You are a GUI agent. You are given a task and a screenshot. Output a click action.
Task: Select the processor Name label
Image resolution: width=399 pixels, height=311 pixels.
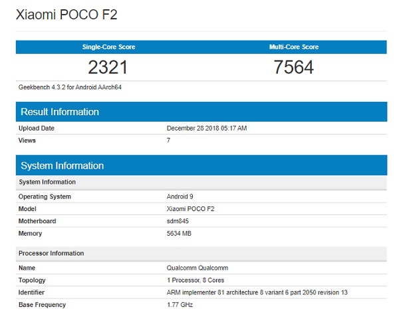(x=27, y=268)
